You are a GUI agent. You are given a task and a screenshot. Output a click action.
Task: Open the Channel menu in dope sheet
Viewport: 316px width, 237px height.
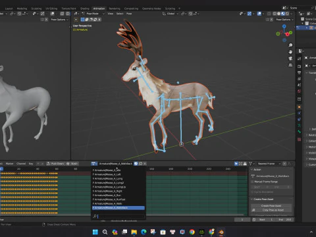tap(21, 164)
